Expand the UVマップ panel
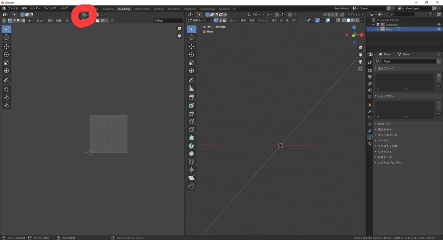The width and height of the screenshot is (443, 240). click(x=384, y=124)
